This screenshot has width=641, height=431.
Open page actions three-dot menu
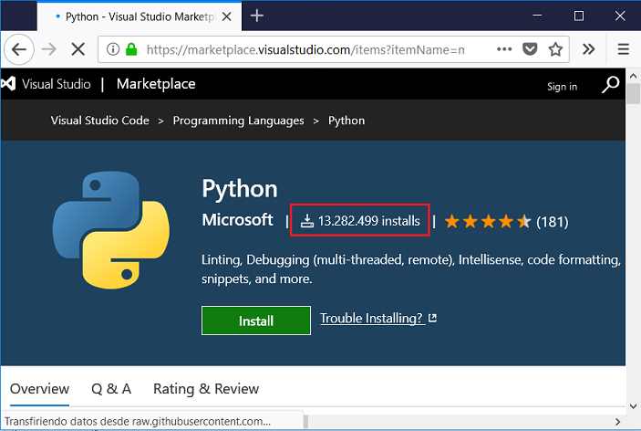pyautogui.click(x=504, y=49)
